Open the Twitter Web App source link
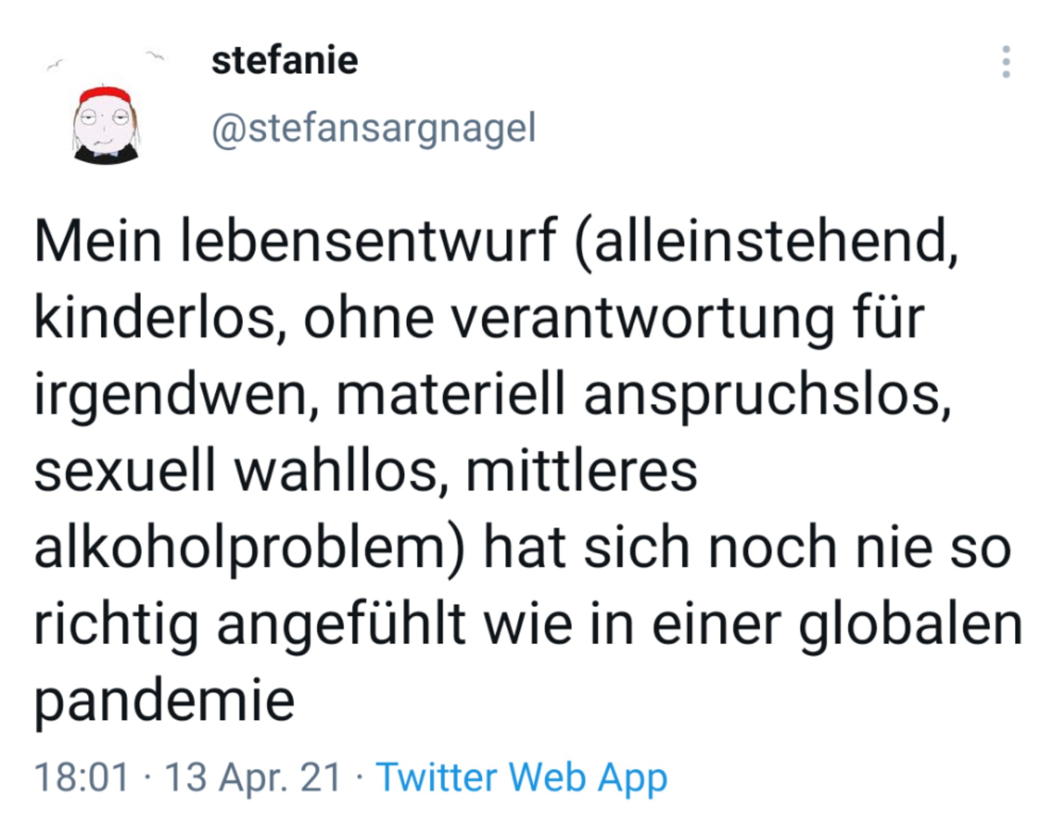Screen dimensions: 1060x818 tap(521, 777)
